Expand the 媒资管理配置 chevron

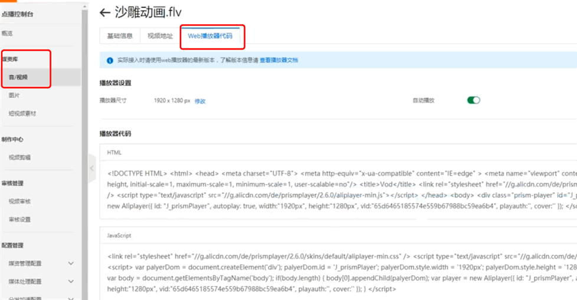point(71,263)
